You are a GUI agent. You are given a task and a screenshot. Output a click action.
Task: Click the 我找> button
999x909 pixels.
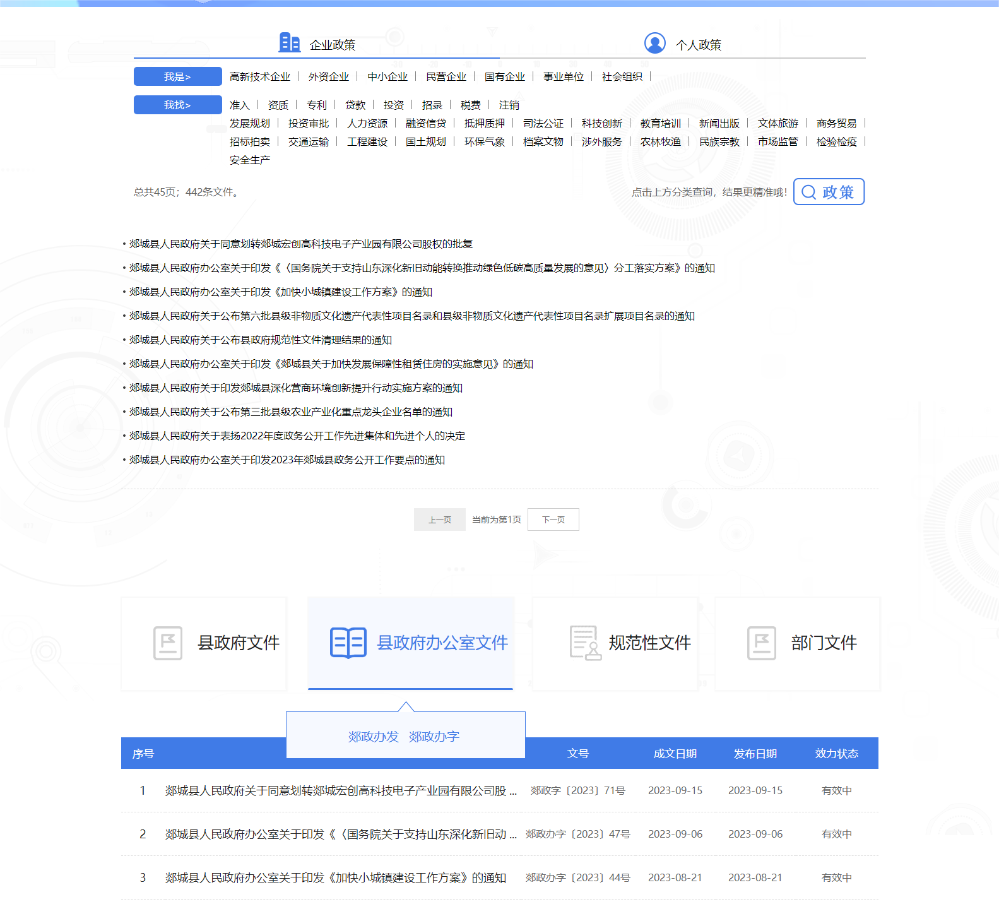tap(178, 105)
